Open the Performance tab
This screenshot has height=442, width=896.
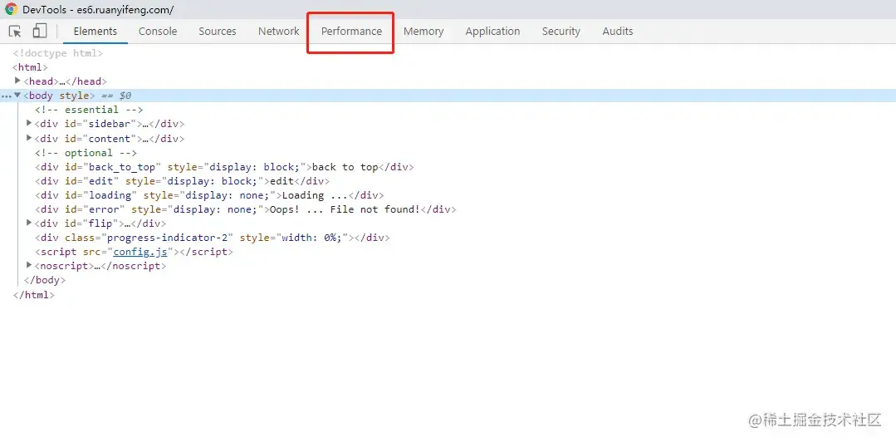pos(351,32)
